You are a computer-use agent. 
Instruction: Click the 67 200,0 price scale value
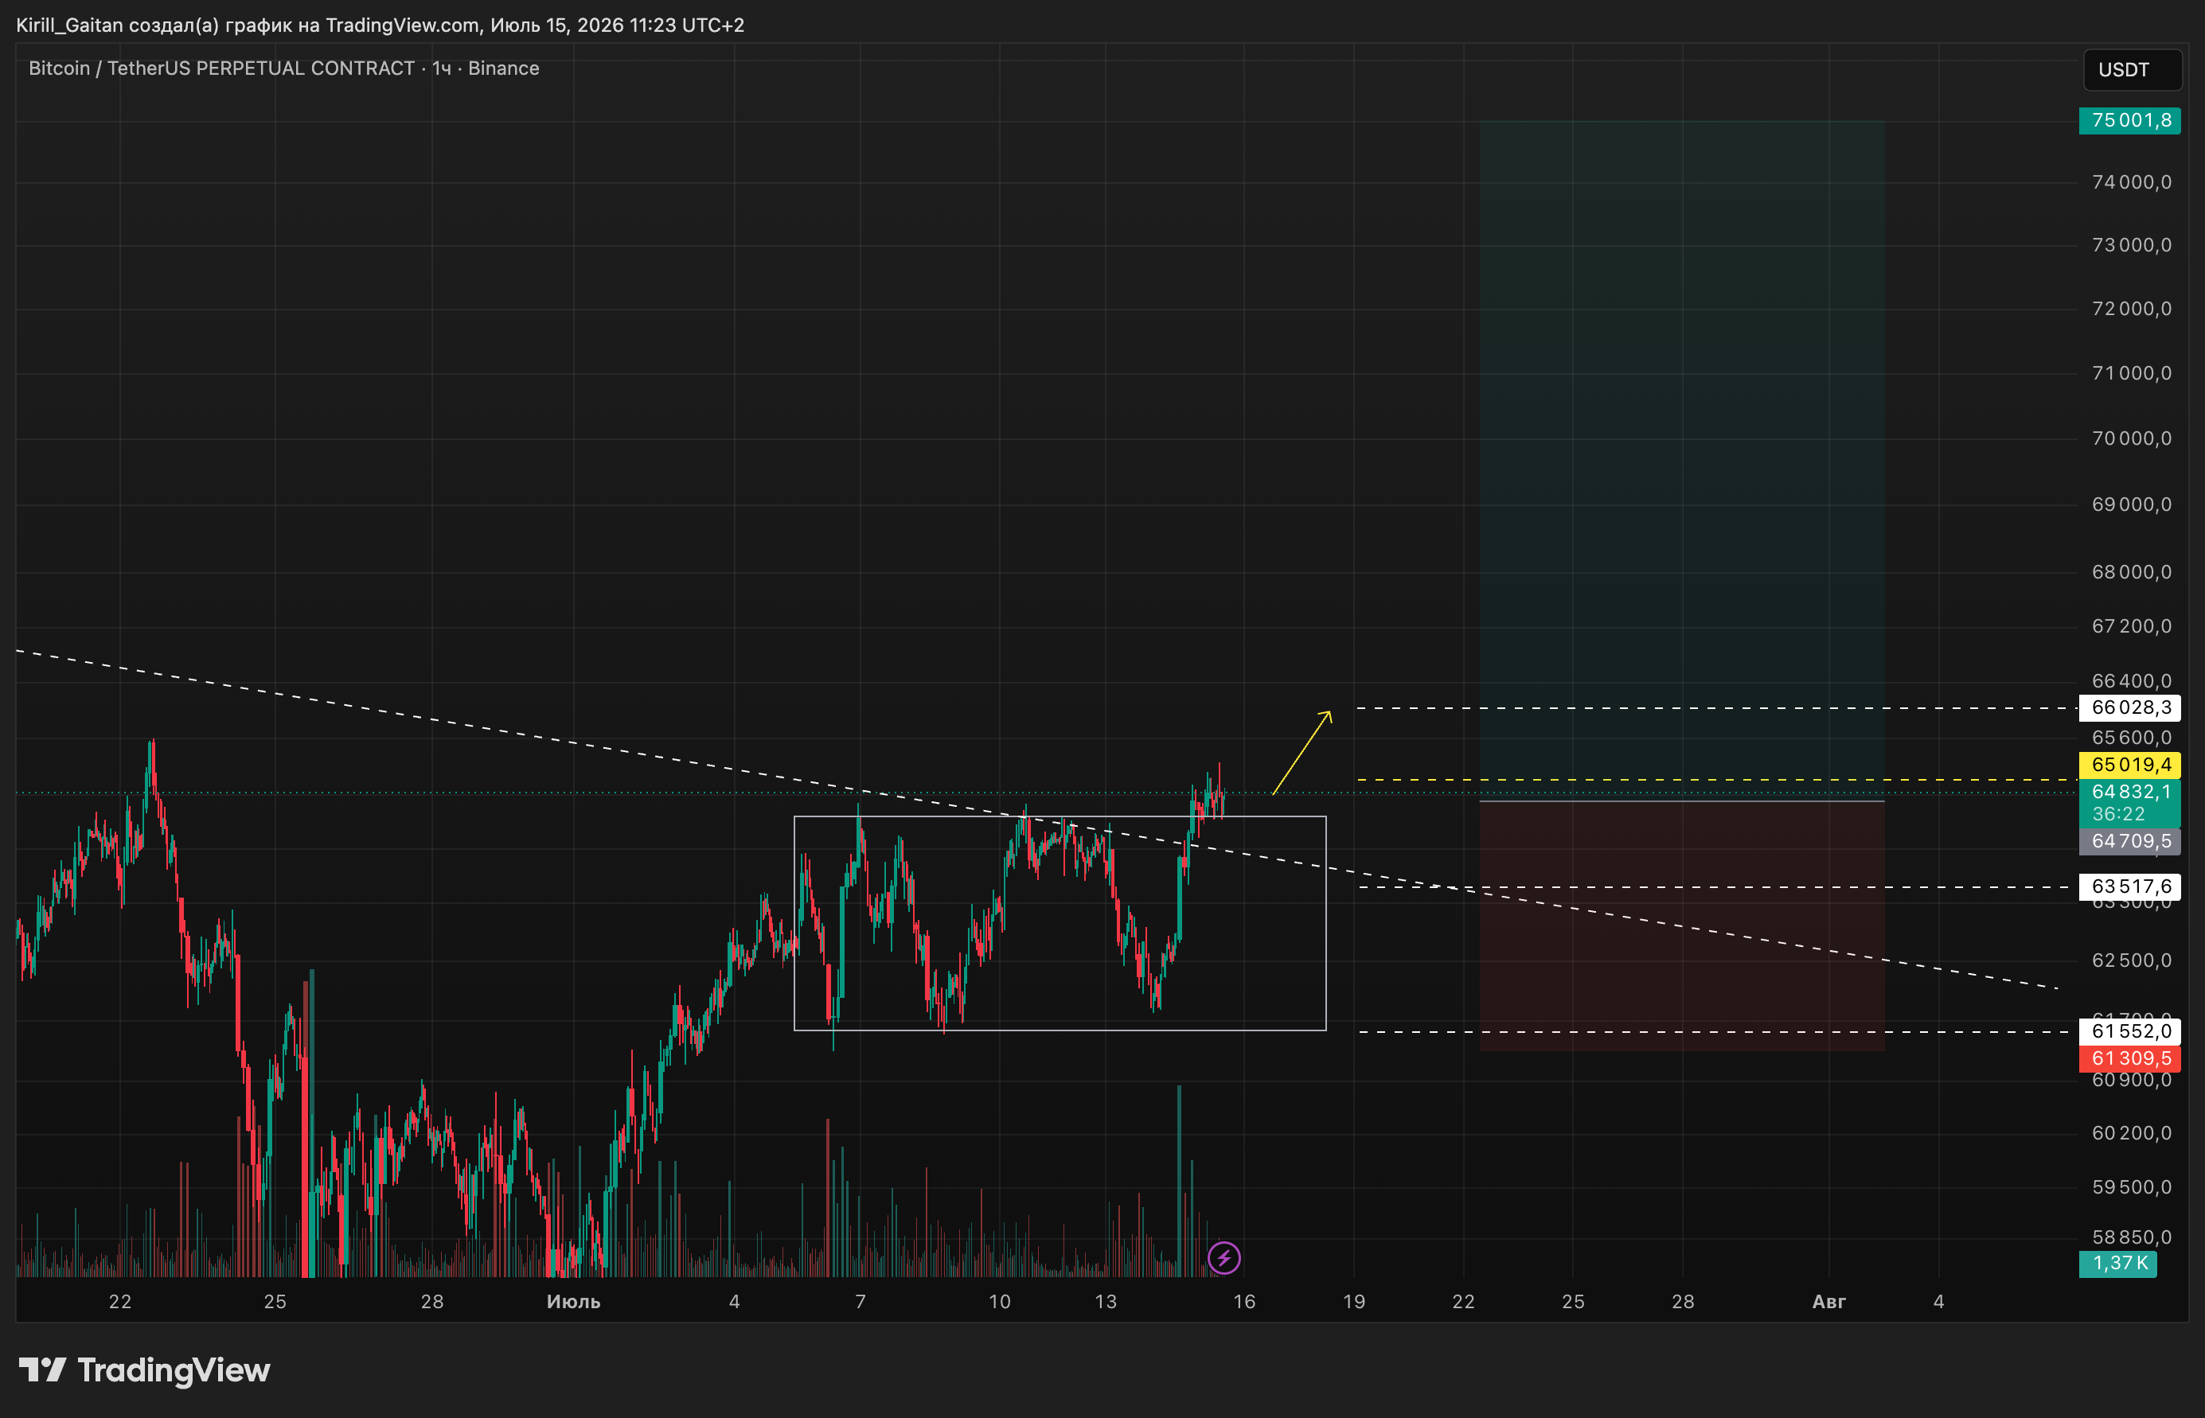click(2131, 626)
